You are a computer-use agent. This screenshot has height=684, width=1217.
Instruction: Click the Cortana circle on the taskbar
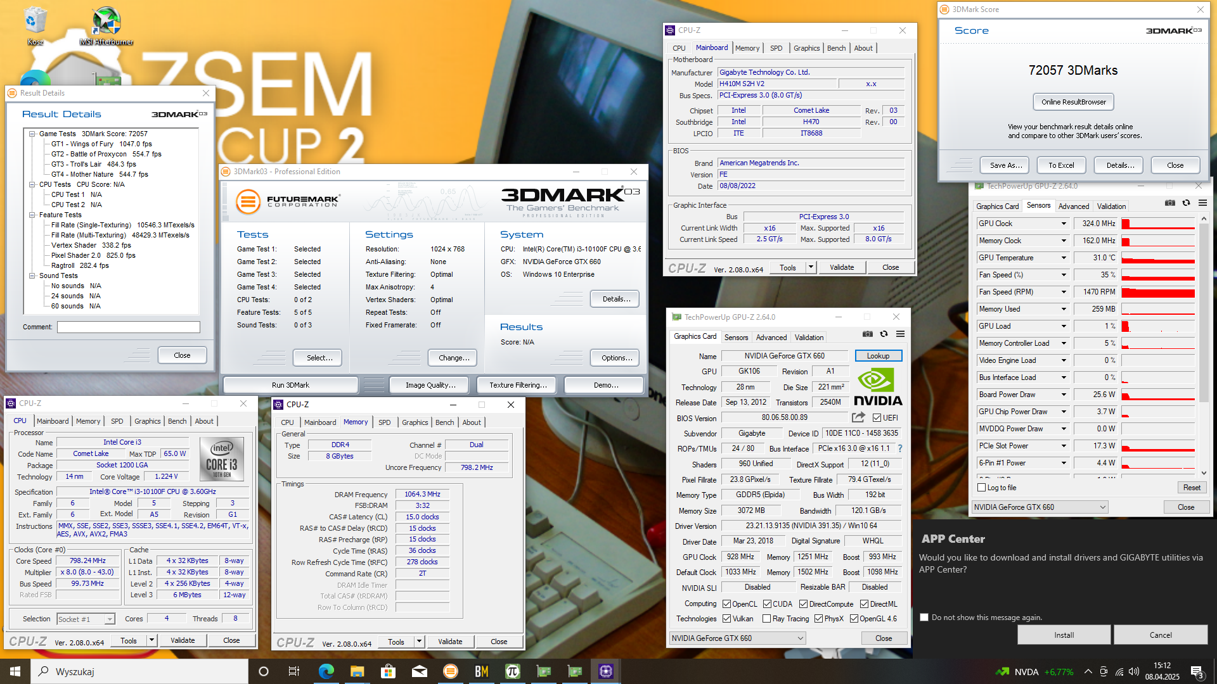[264, 671]
